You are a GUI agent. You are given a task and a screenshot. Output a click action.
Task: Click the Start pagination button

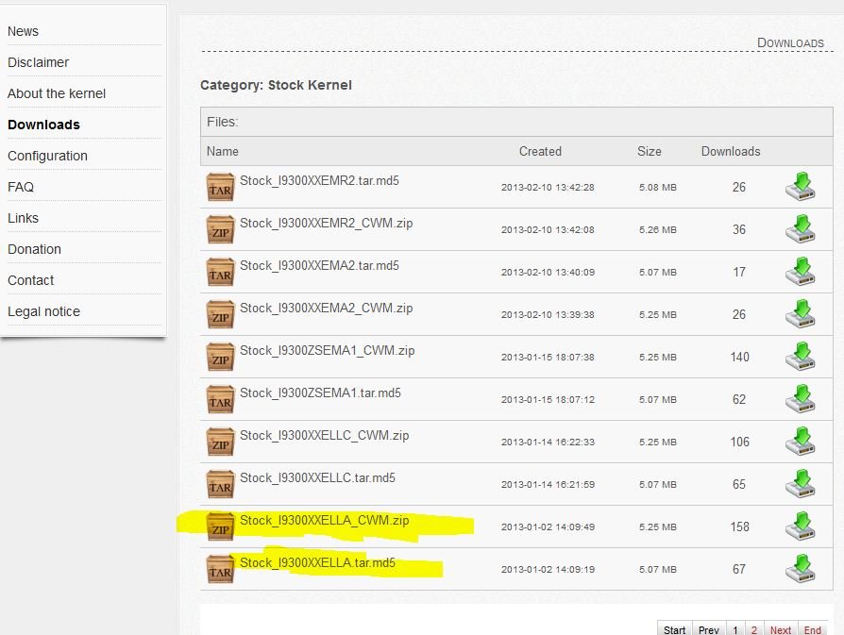pyautogui.click(x=674, y=629)
